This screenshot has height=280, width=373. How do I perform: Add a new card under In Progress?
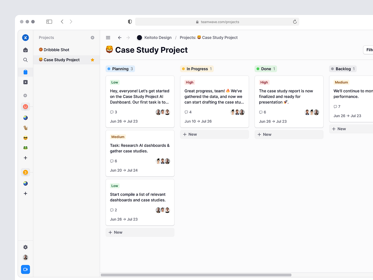coord(214,134)
